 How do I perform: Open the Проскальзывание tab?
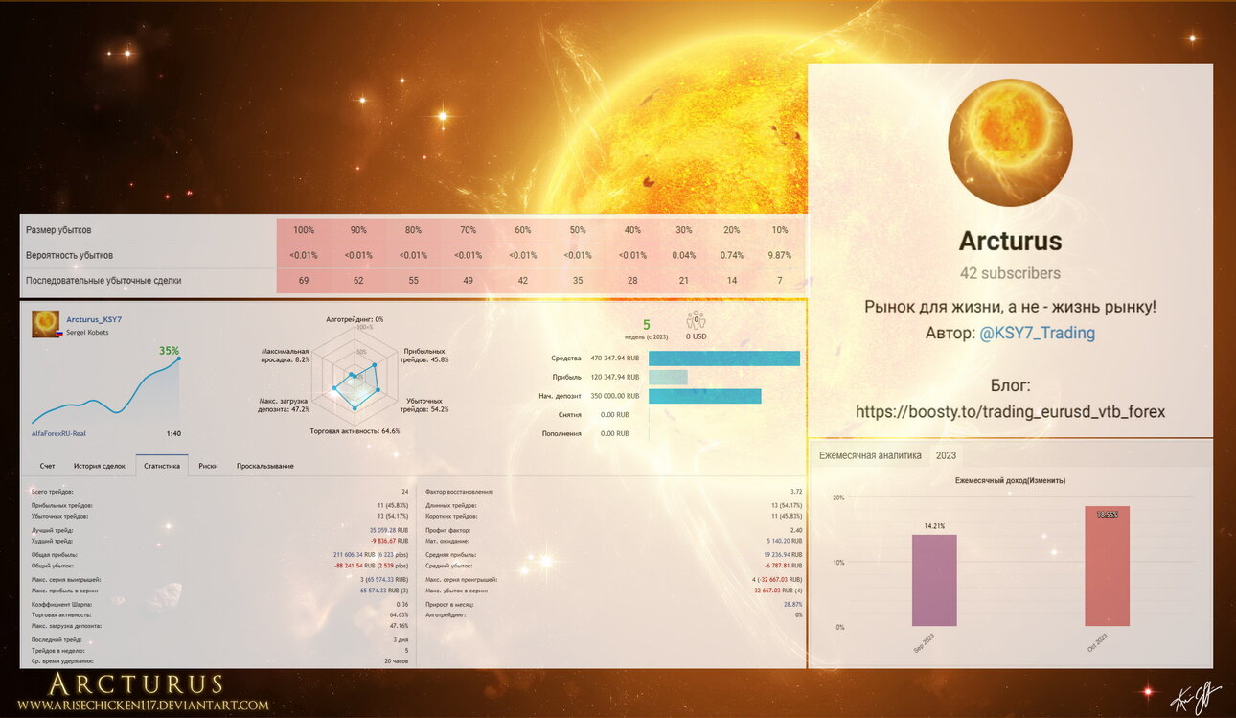(265, 466)
